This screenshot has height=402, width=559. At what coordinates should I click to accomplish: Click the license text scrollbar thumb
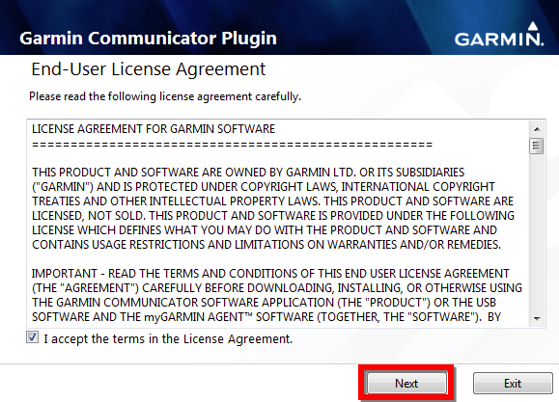pos(537,146)
